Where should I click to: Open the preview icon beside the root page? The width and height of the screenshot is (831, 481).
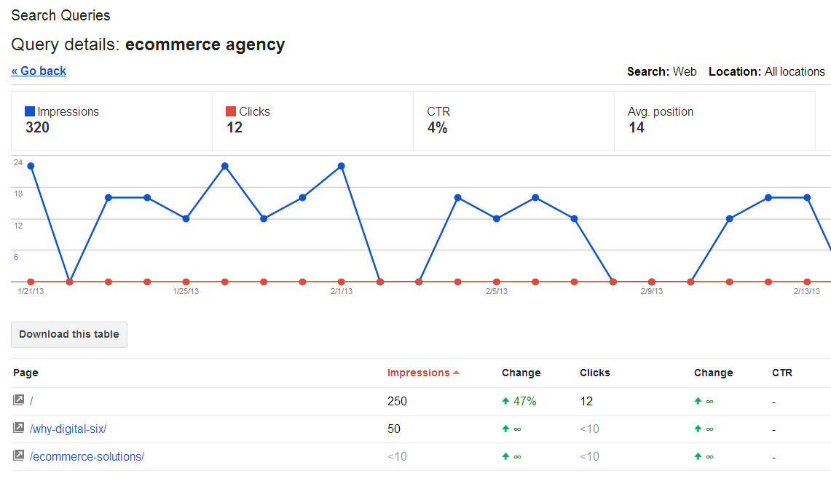tap(17, 399)
